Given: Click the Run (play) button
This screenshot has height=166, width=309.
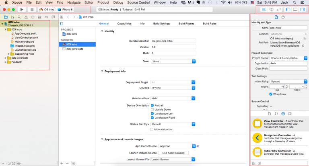Looking at the screenshot, I should pyautogui.click(x=21, y=9).
